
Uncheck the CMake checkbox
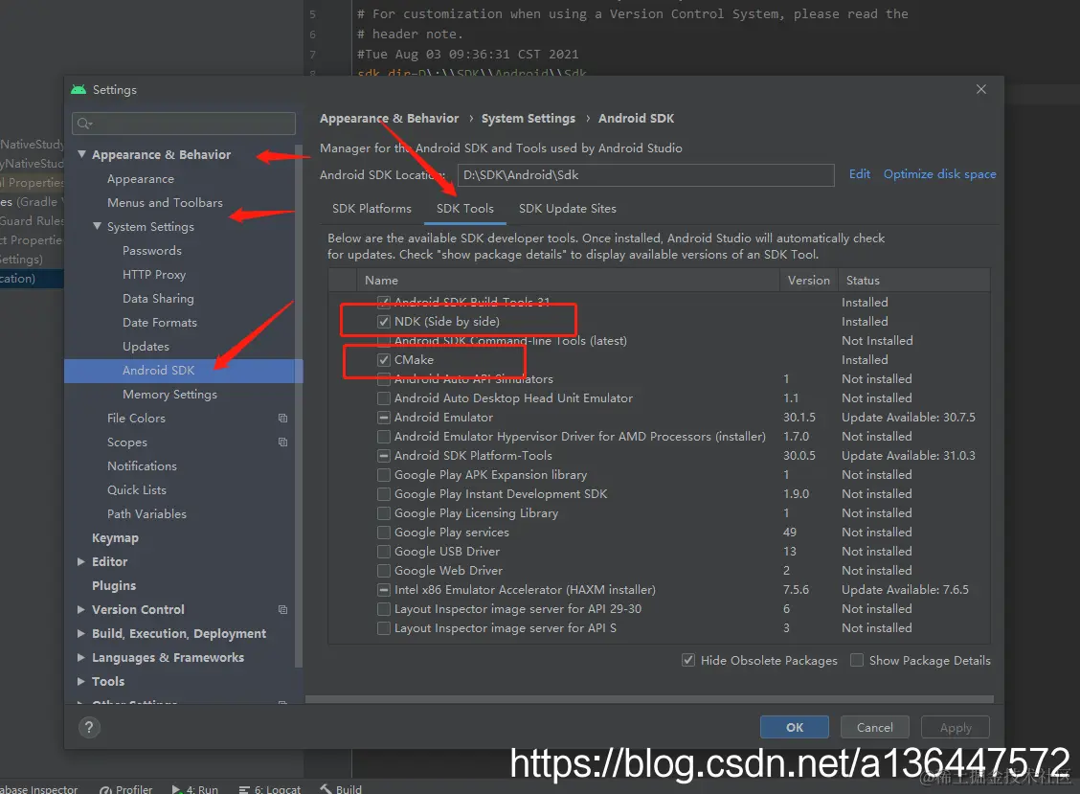(384, 360)
